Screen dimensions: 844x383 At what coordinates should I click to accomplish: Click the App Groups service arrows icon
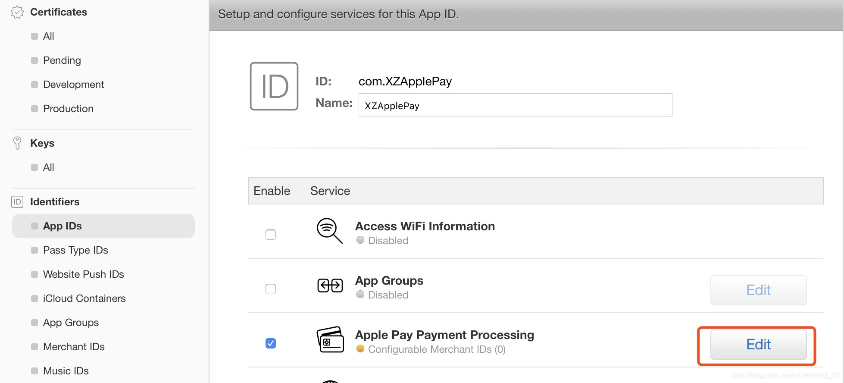pos(330,286)
